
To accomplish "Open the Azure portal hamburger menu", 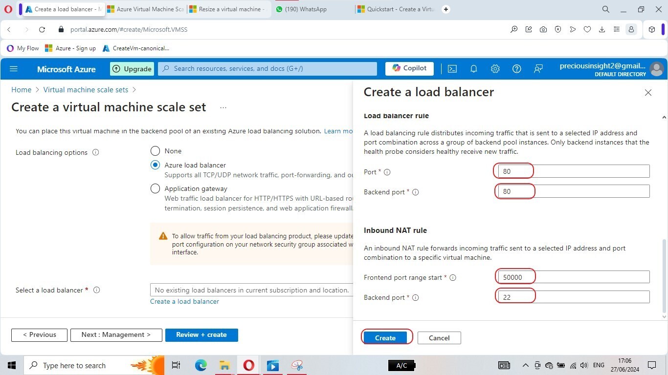I will (x=14, y=69).
